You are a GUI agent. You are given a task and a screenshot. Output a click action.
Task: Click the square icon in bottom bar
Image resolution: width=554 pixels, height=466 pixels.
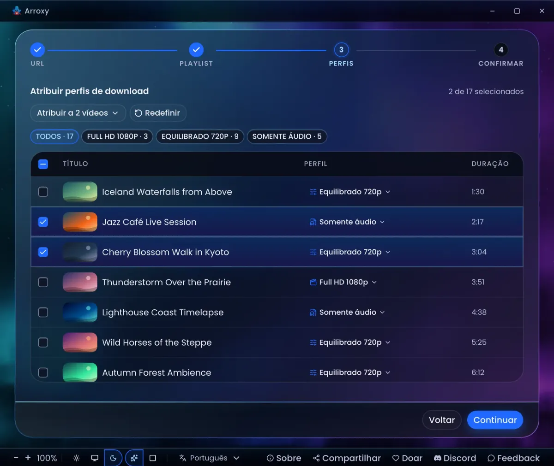click(153, 458)
